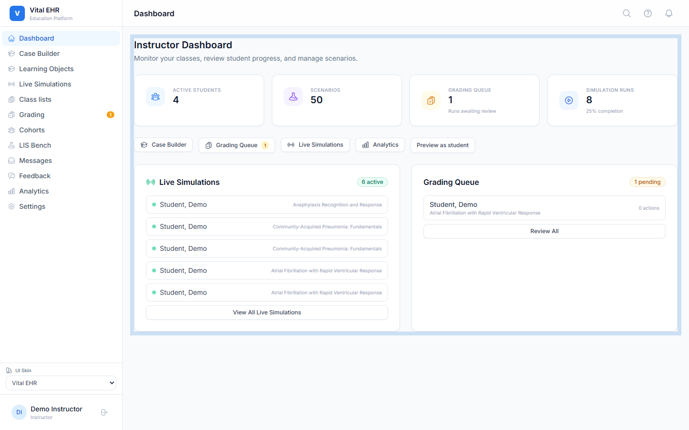Click the 6 active badge
This screenshot has width=689, height=430.
pos(372,182)
